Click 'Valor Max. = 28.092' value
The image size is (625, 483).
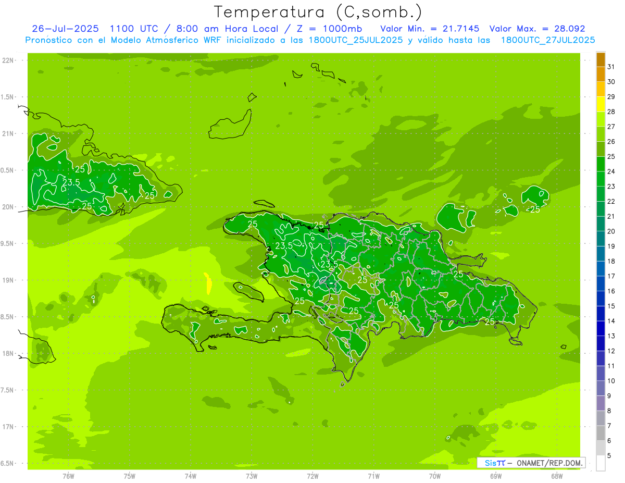(537, 29)
